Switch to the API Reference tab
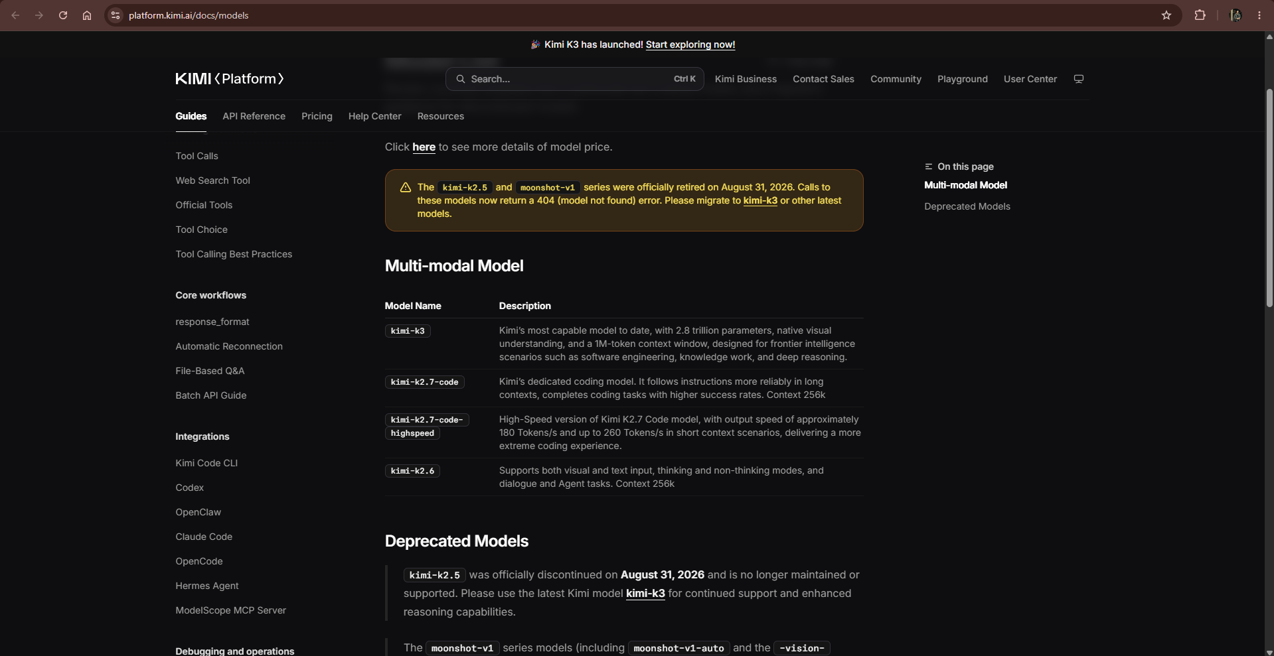Screen dimensions: 1274x656 (x=254, y=116)
